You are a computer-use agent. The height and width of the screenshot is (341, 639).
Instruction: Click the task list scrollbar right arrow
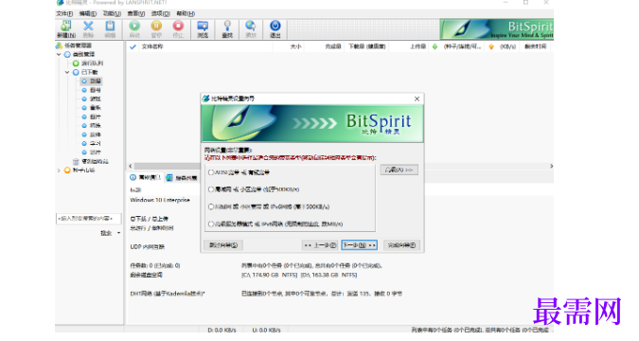[551, 166]
